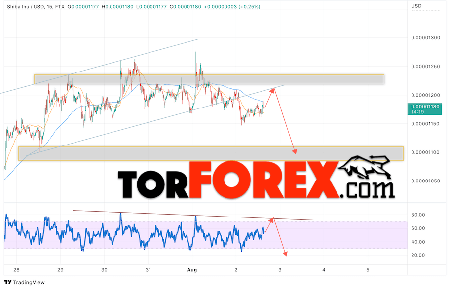Screen dimensions: 450x289
Task: Click the date label 29 on the time axis
Action: [x=60, y=270]
